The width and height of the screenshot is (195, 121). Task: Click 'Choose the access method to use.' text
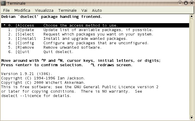80,25
